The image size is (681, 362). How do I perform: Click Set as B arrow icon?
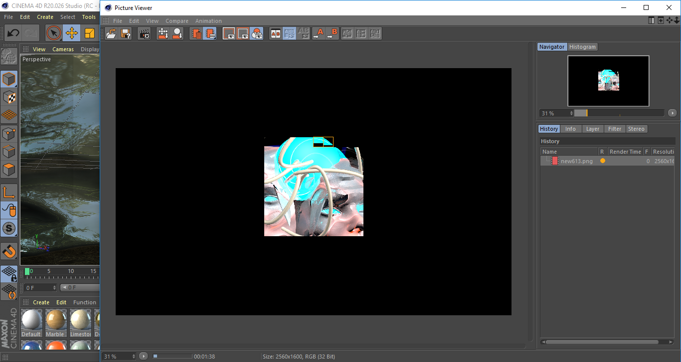pyautogui.click(x=332, y=33)
